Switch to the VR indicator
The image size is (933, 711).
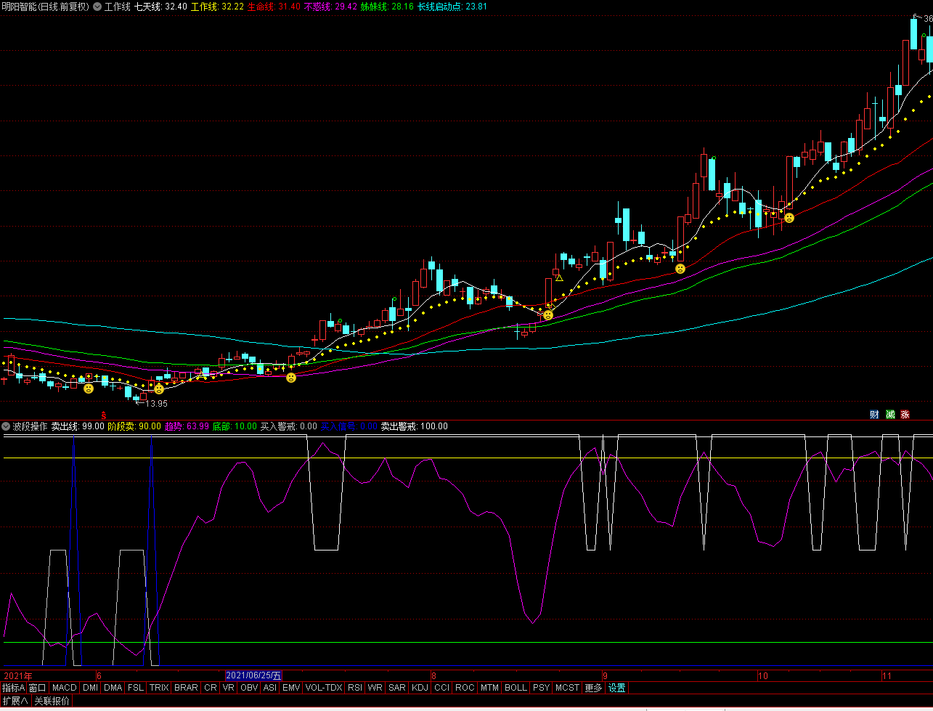tap(229, 688)
